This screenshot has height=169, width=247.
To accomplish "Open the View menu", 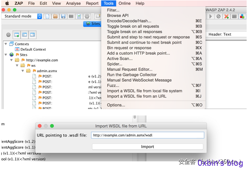I will (x=56, y=3).
